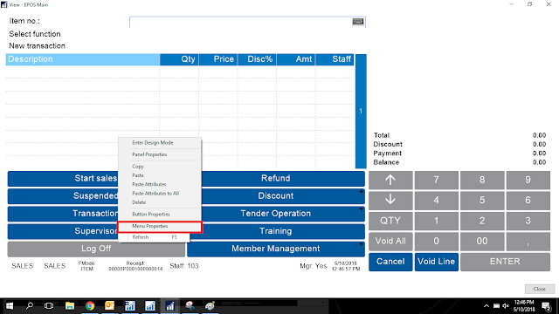Open the Windows Start menu
The height and width of the screenshot is (314, 559).
(10, 306)
